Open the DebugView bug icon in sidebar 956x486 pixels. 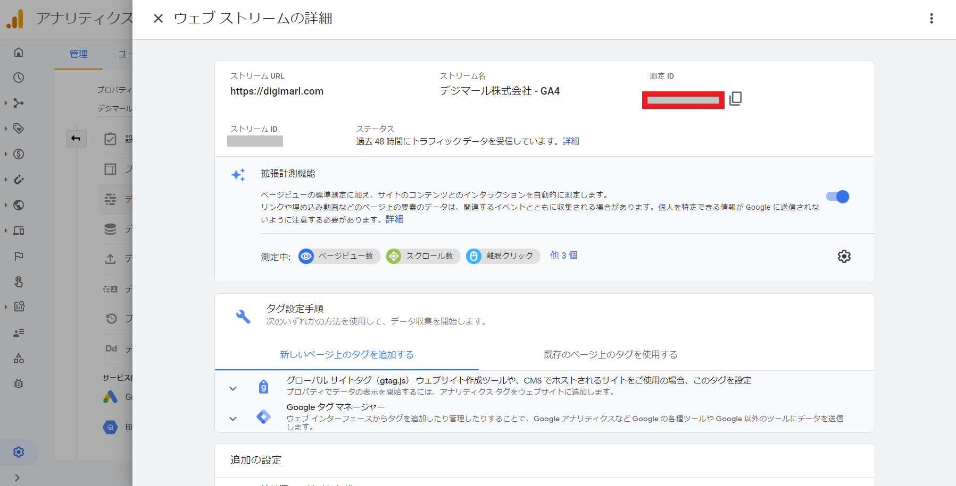pyautogui.click(x=19, y=383)
